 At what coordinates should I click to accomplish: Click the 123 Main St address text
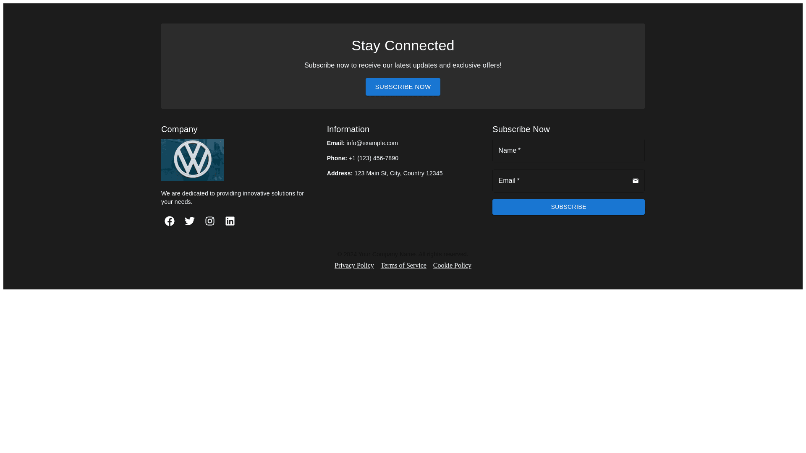pos(398,173)
